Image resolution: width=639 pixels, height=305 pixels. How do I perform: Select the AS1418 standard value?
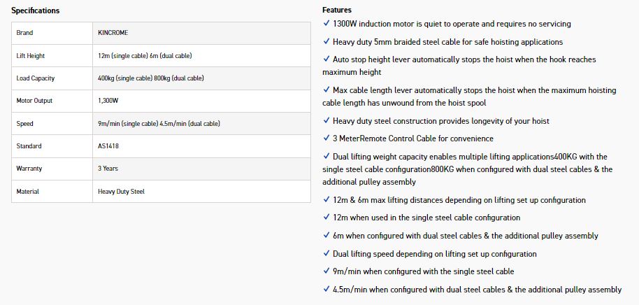109,146
